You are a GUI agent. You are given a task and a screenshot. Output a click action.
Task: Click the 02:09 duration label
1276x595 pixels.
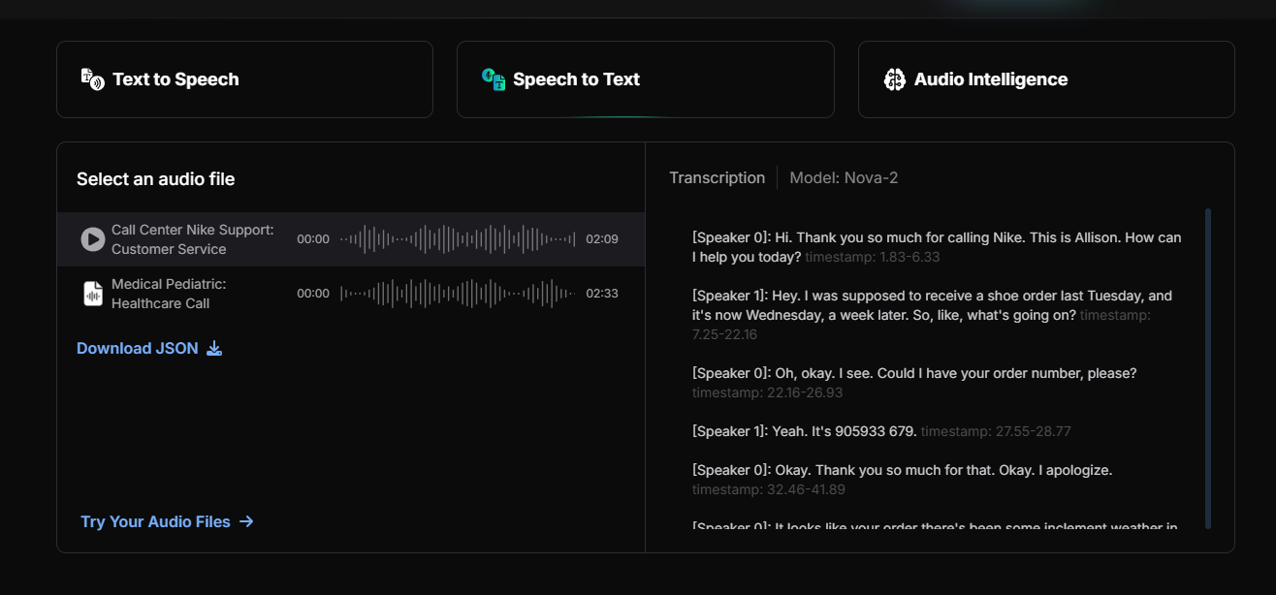(602, 239)
